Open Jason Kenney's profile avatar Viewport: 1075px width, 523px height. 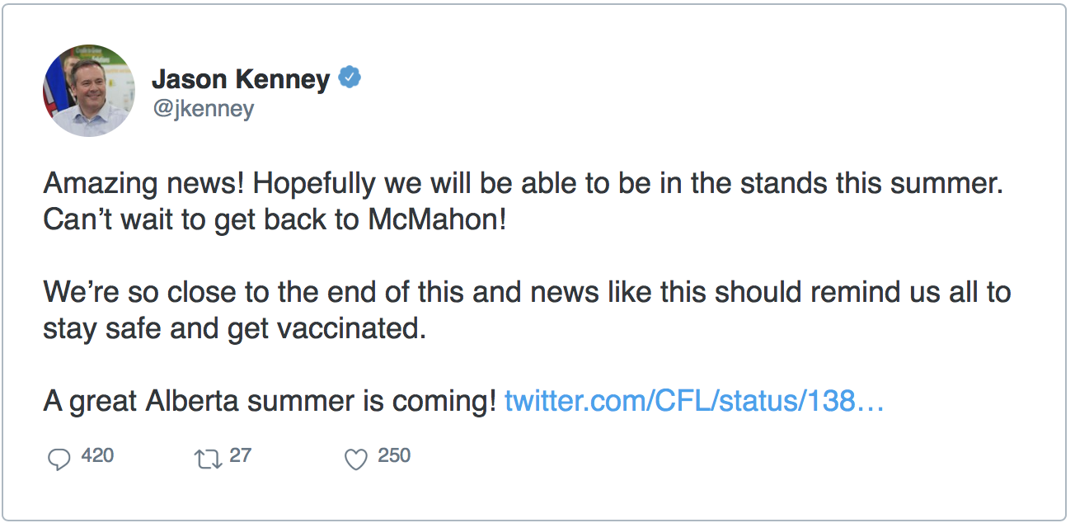pyautogui.click(x=88, y=91)
